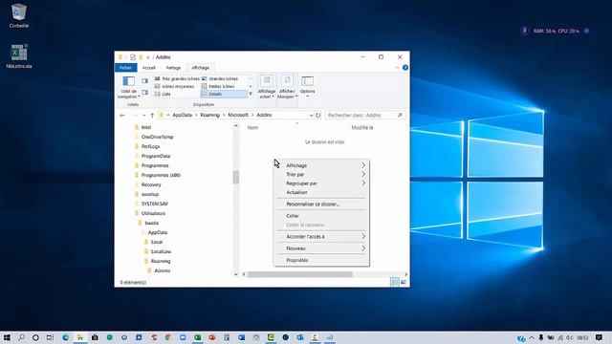Open Microsoft Edge from taskbar
The image size is (612, 344).
(x=66, y=337)
